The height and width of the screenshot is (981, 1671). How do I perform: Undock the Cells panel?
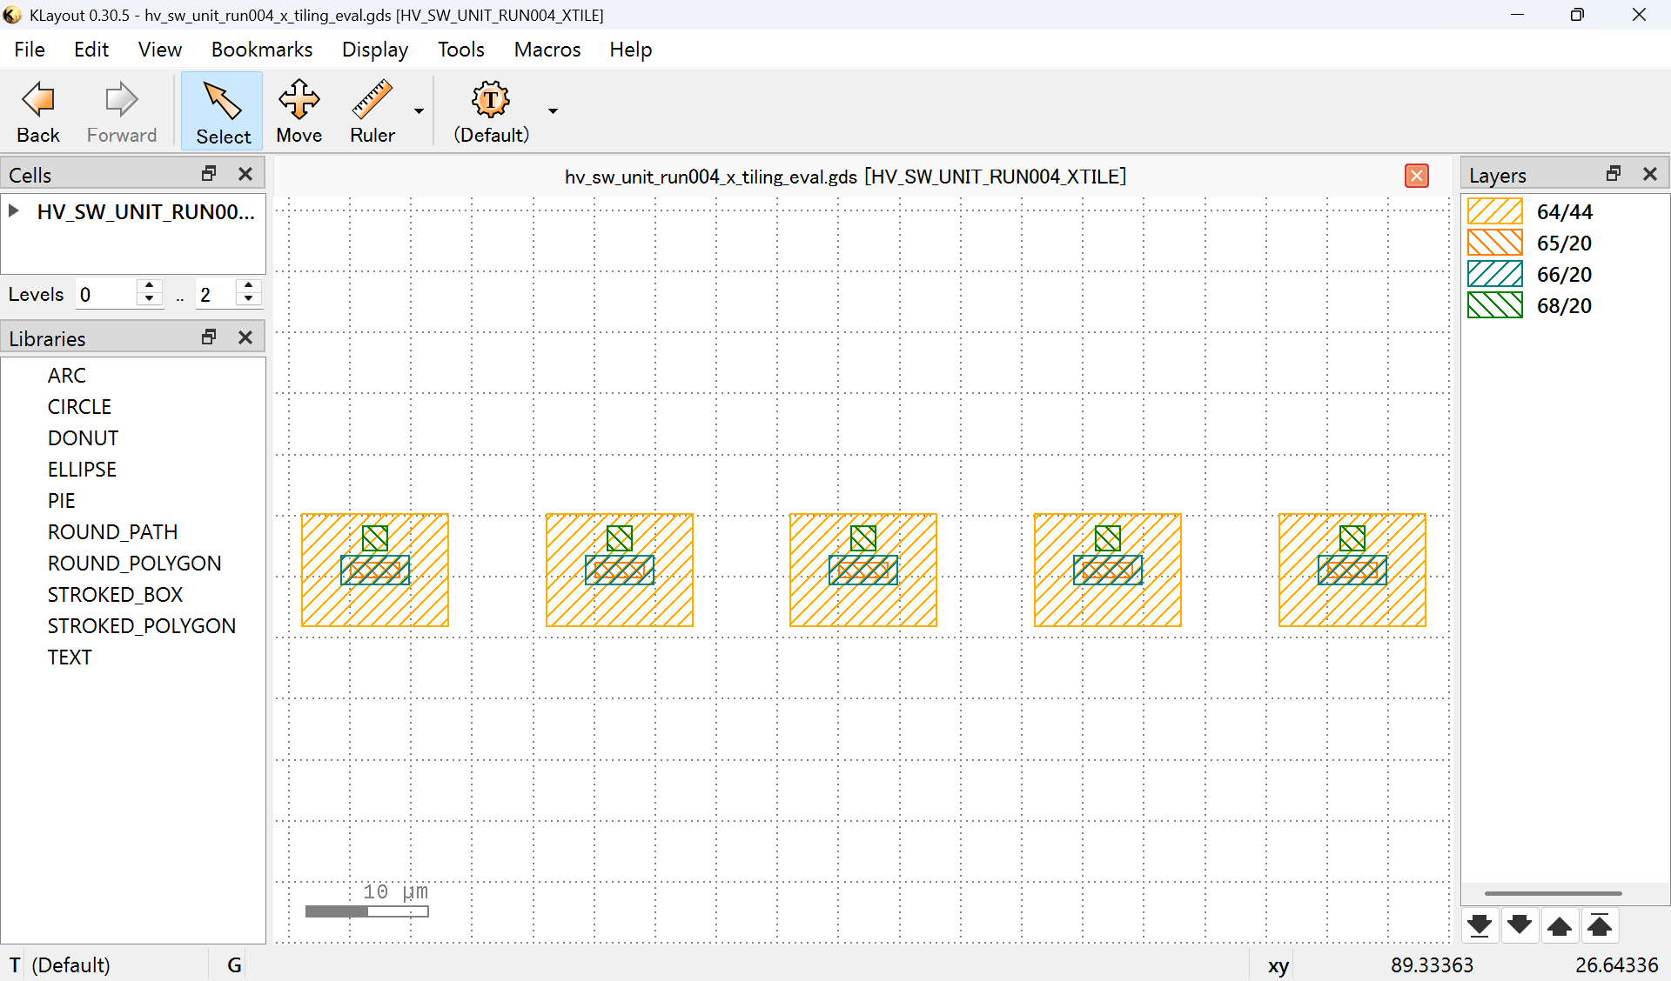[209, 174]
